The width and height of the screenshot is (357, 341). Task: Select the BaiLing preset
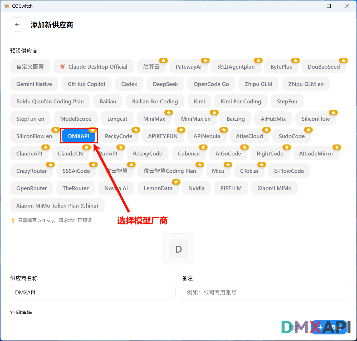[x=236, y=119]
